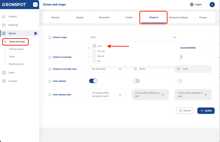This screenshot has height=142, width=220.
Task: Turn off the first Auto-release toggle
Action: [93, 81]
